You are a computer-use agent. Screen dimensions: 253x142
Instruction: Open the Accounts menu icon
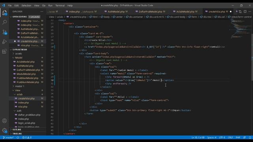[4, 121]
